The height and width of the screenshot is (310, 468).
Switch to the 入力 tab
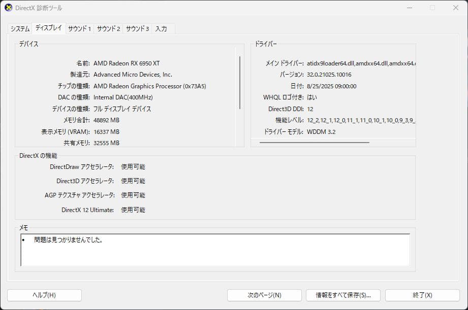(x=162, y=29)
